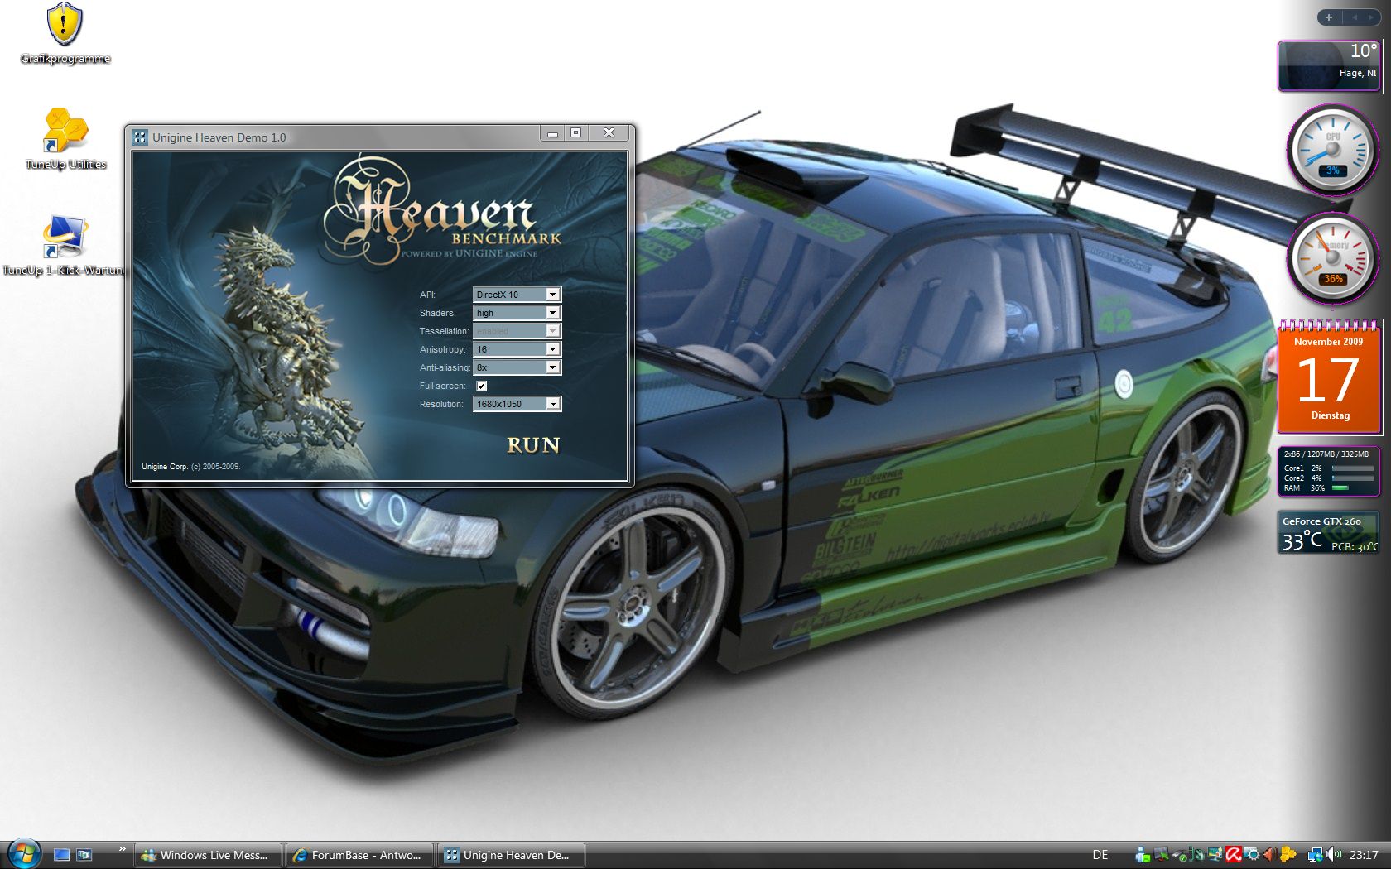The height and width of the screenshot is (869, 1391).
Task: Open the disabled Tessellation dropdown
Action: 517,331
